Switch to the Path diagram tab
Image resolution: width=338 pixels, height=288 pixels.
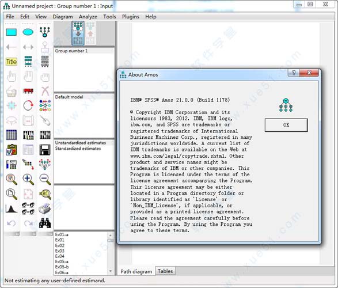coord(136,271)
